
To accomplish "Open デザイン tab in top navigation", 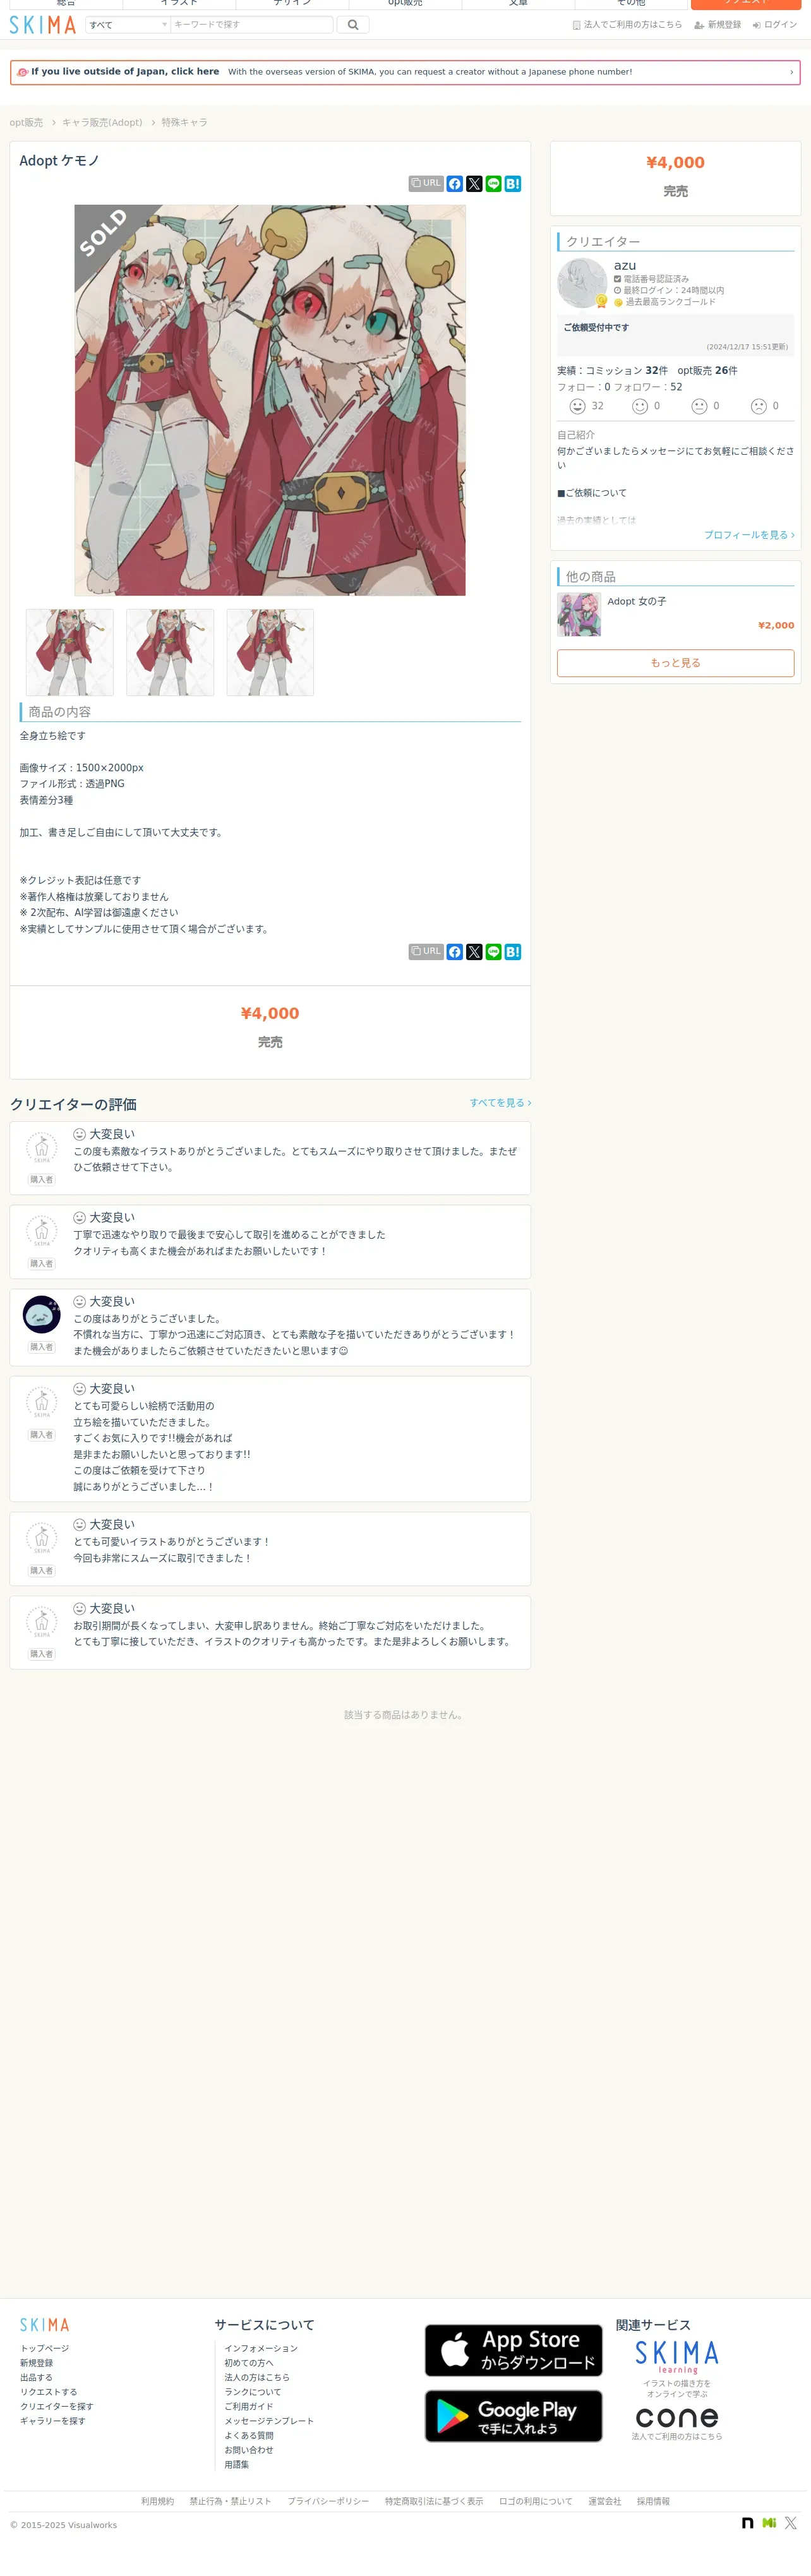I will click(x=292, y=4).
